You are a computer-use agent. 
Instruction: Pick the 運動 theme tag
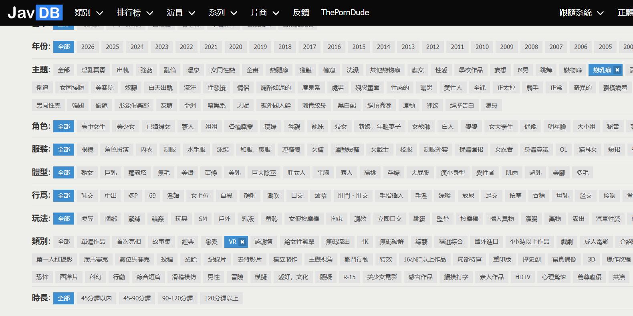tap(409, 105)
